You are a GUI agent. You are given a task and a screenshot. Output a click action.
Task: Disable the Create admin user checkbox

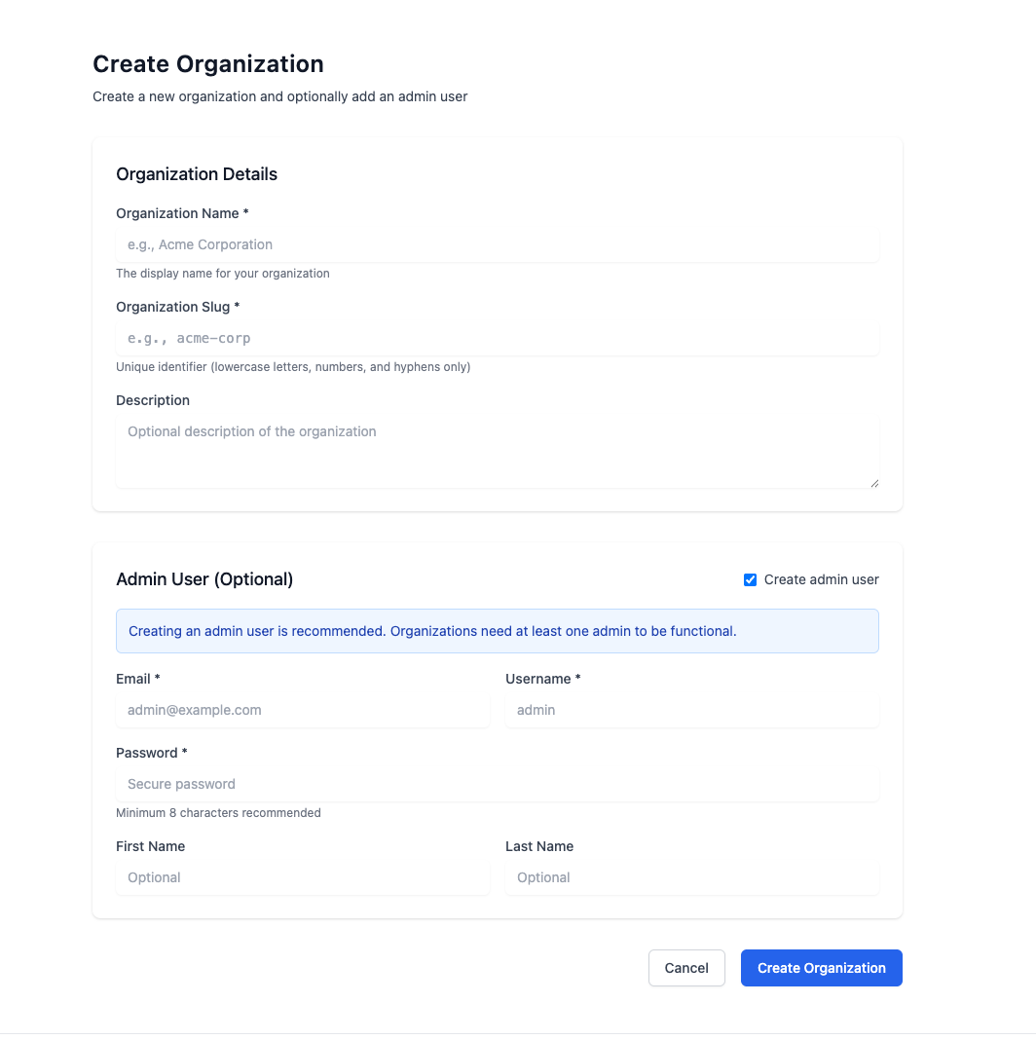(x=750, y=579)
